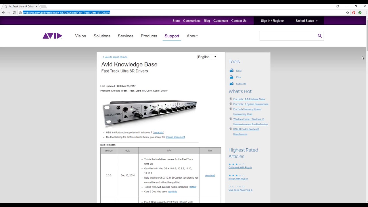This screenshot has width=368, height=207.
Task: Click star rating above musiD AMA Plug-in
Action: point(237,175)
